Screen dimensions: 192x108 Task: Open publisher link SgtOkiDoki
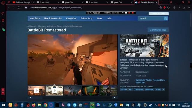pyautogui.click(x=140, y=82)
